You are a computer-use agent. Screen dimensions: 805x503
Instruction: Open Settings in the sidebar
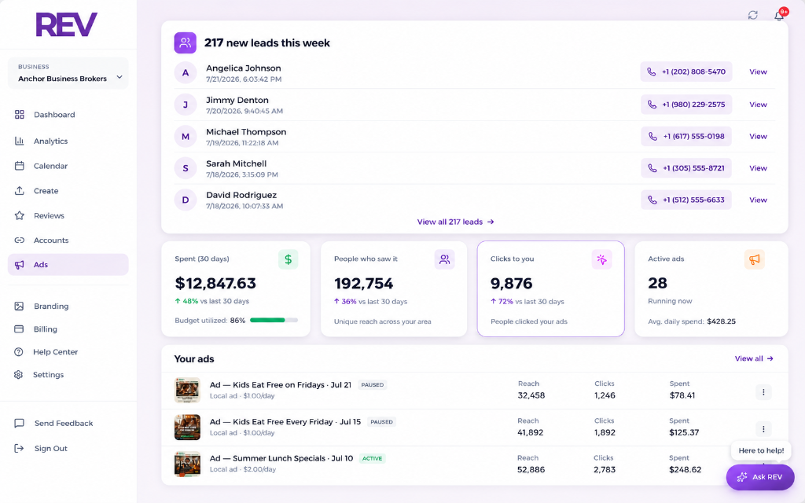[68, 375]
